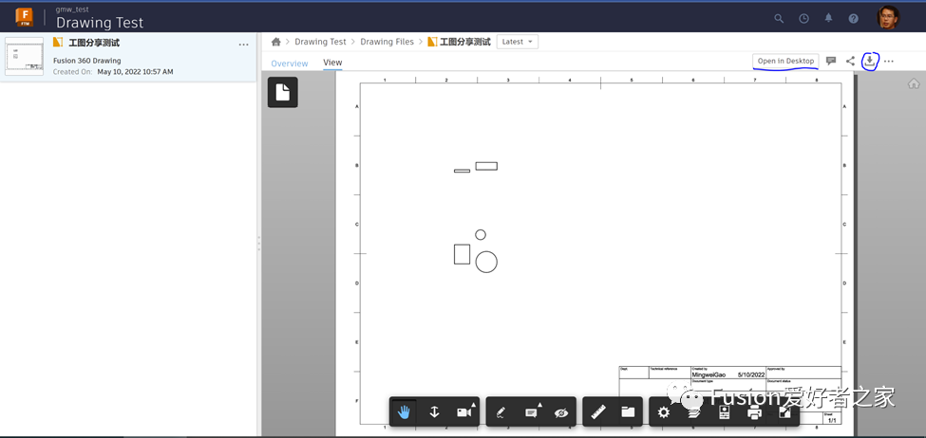
Task: Open the folder icon in viewer toolbar
Action: 628,412
